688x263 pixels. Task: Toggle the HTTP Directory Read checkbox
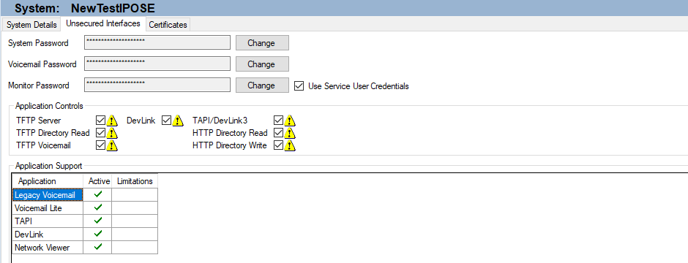tap(278, 132)
